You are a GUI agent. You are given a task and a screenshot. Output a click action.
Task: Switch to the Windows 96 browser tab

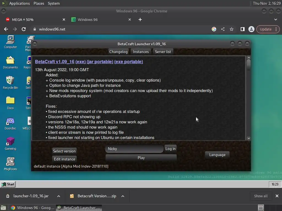click(101, 20)
